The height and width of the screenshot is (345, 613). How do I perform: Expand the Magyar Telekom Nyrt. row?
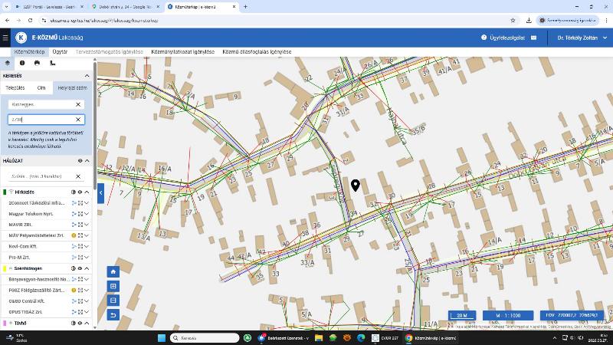87,213
